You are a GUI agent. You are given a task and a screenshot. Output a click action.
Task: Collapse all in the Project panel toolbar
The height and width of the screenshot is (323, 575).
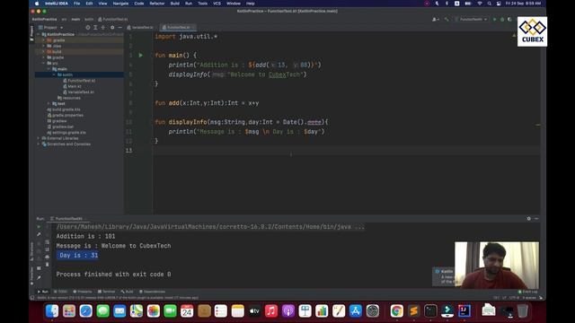tap(103, 28)
